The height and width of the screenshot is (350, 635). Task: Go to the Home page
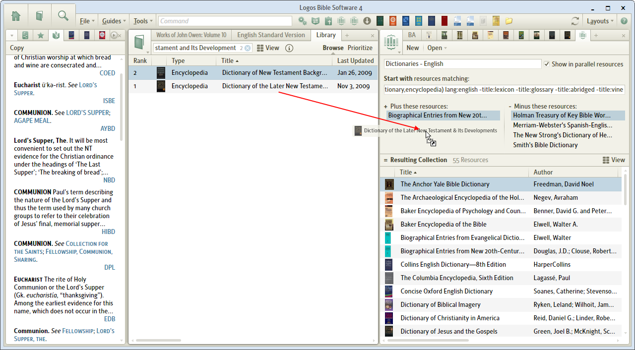(x=16, y=16)
